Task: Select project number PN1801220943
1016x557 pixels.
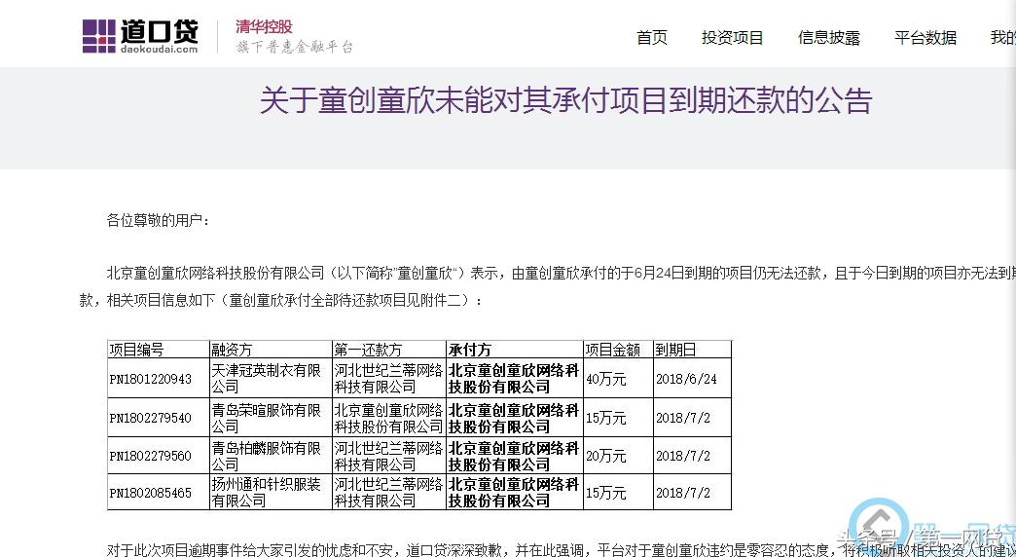Action: (150, 380)
